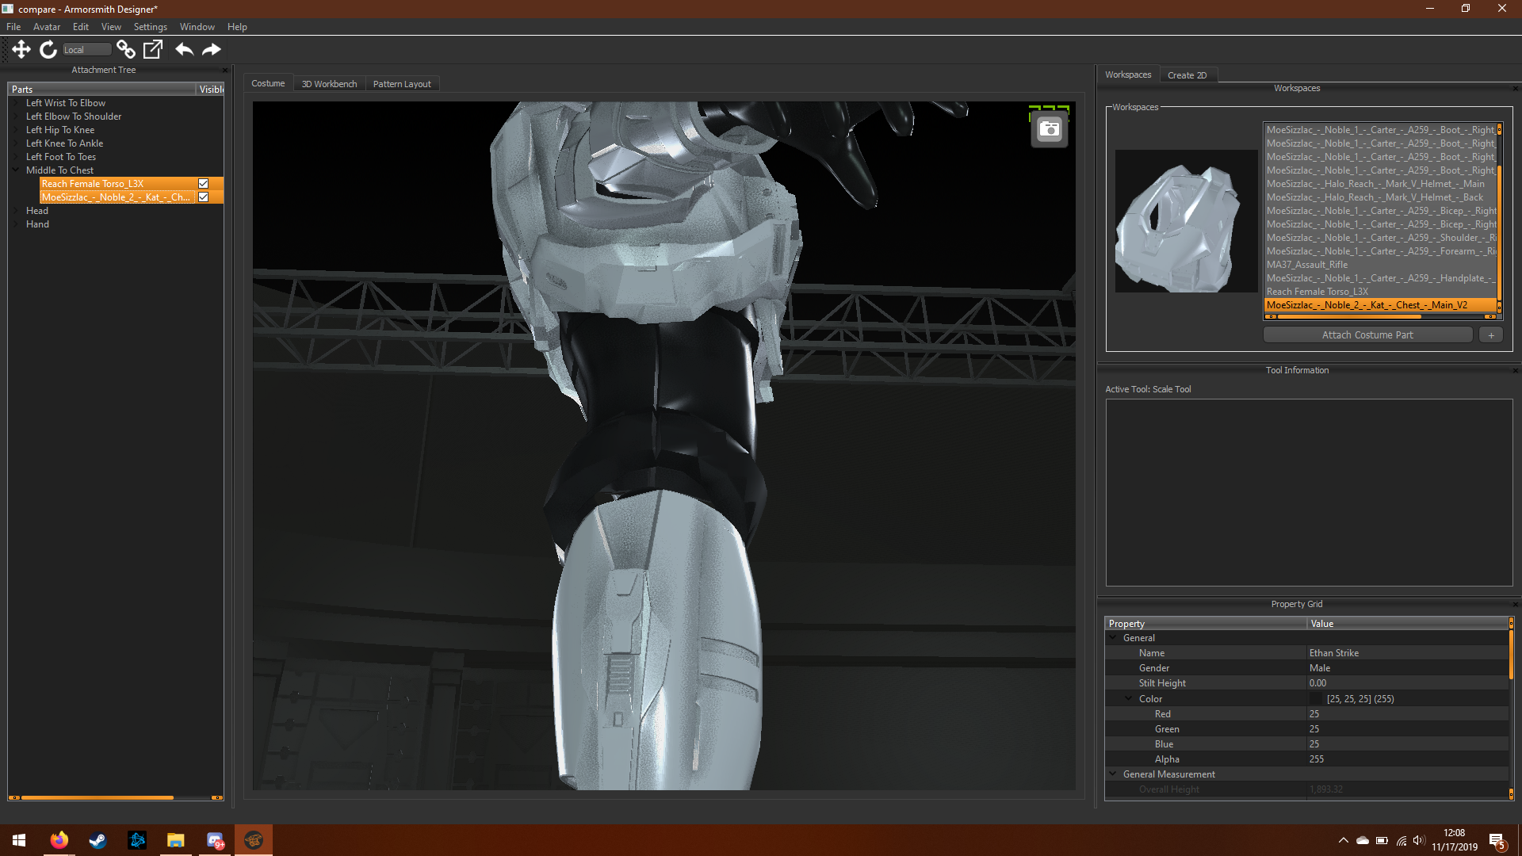Click the Armorsmith icon in taskbar
The height and width of the screenshot is (856, 1522).
[x=254, y=840]
